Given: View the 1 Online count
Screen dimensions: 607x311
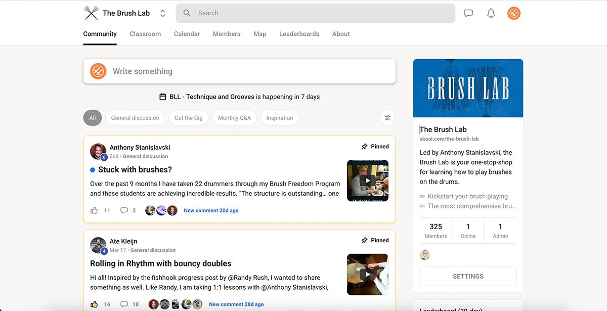Looking at the screenshot, I should point(468,231).
